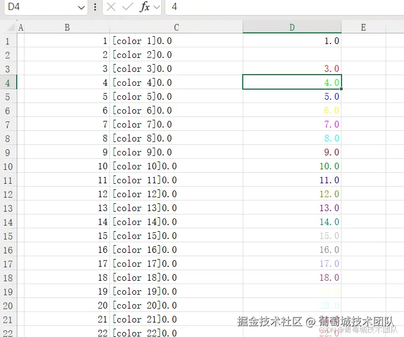The image size is (404, 337).
Task: Click the dark green 10.0 cell
Action: tap(292, 166)
